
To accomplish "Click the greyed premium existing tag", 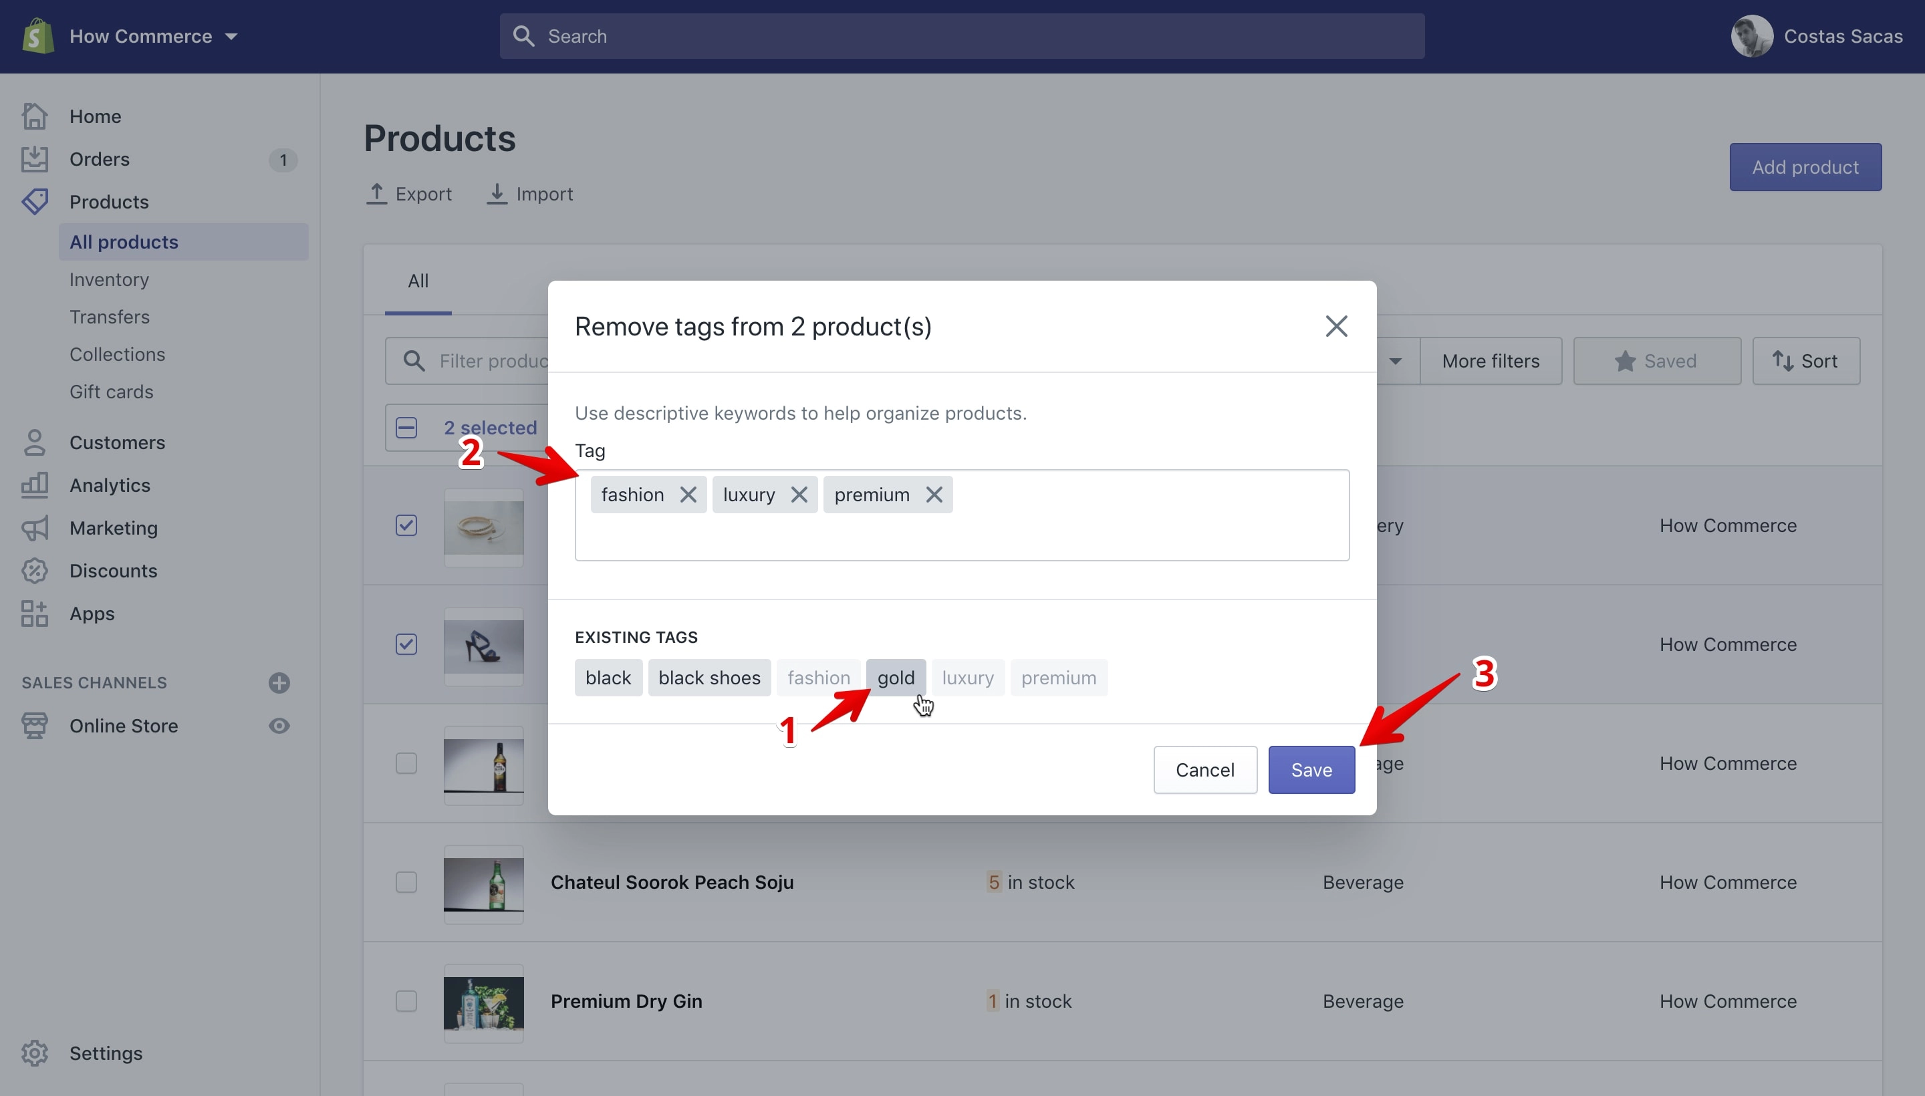I will coord(1059,678).
